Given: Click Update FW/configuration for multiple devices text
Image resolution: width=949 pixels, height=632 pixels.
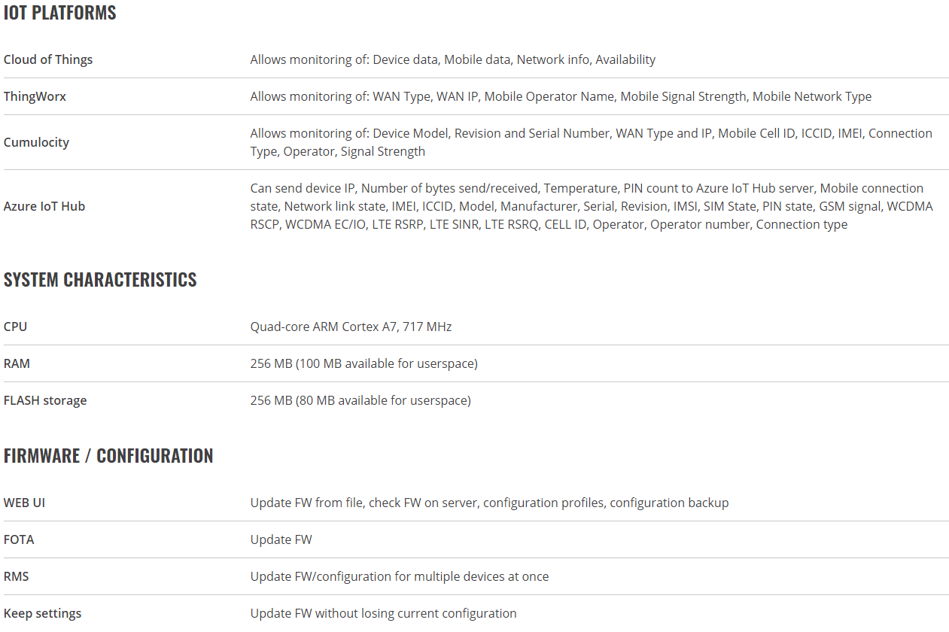Looking at the screenshot, I should (x=400, y=576).
